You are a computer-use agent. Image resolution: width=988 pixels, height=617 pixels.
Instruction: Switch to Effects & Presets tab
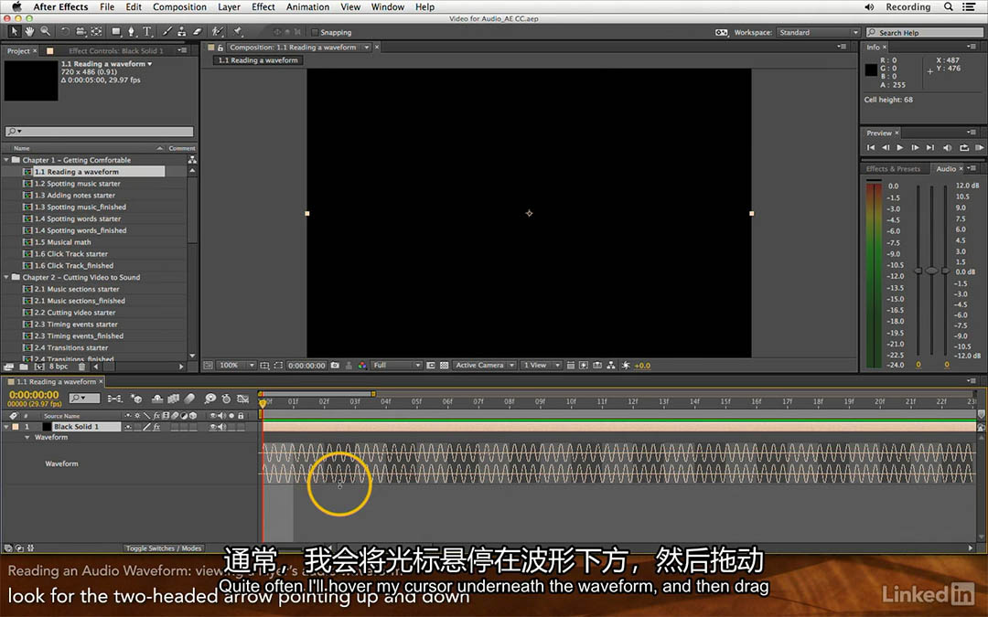893,169
